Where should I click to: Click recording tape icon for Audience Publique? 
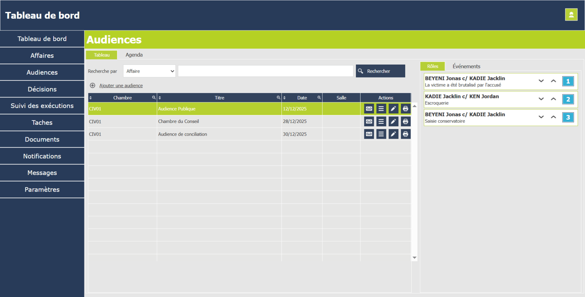click(x=369, y=109)
